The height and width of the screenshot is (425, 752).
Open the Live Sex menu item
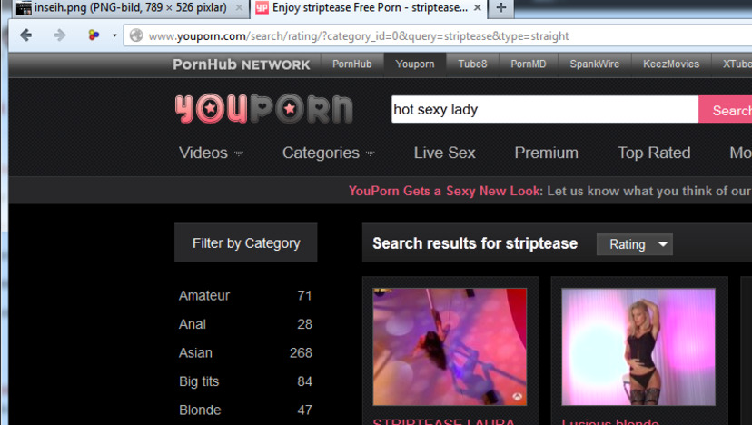(x=445, y=153)
